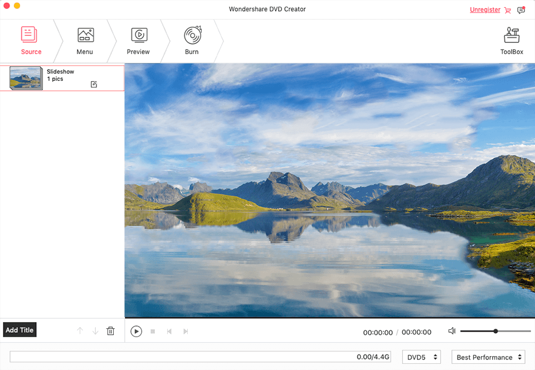Switch to the Menu step
Screen dimensions: 535x370
point(85,40)
